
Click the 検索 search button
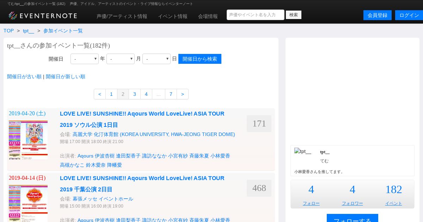click(x=294, y=15)
